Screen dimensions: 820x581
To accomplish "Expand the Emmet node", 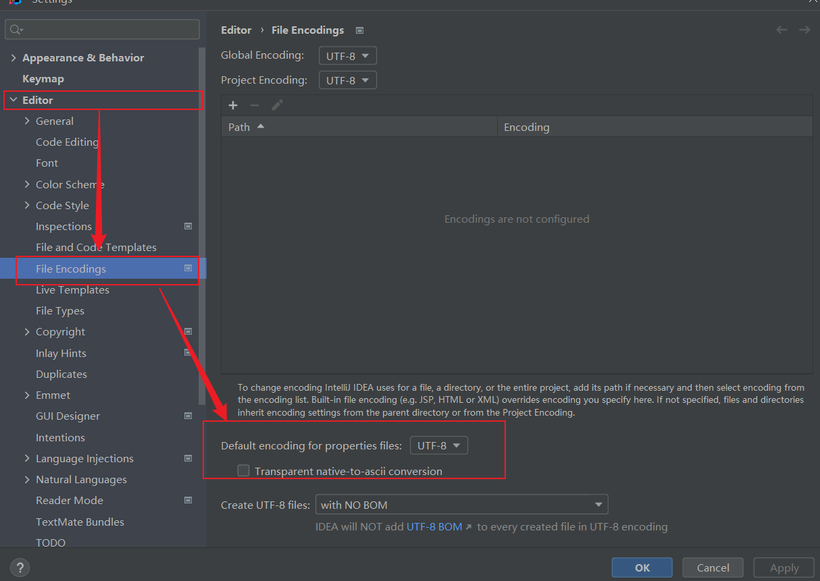I will pos(27,395).
